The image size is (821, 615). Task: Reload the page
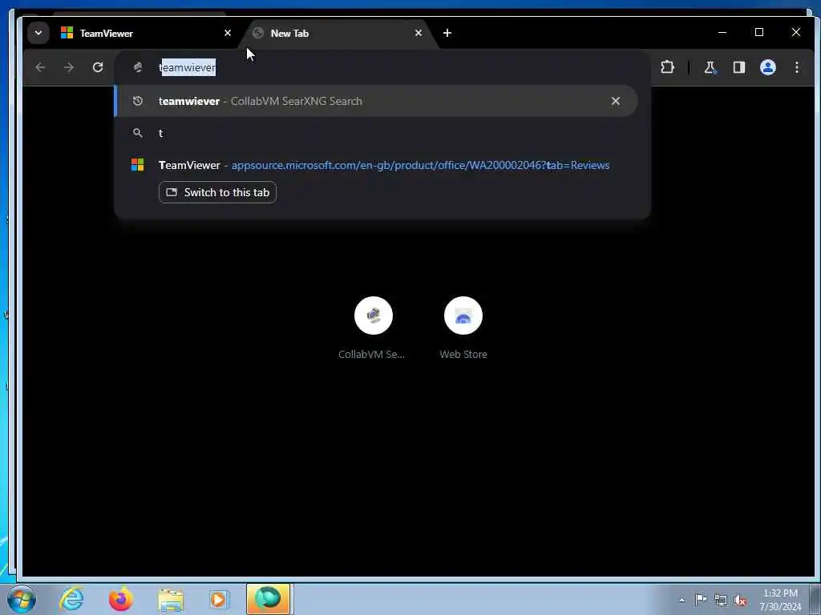tap(97, 67)
